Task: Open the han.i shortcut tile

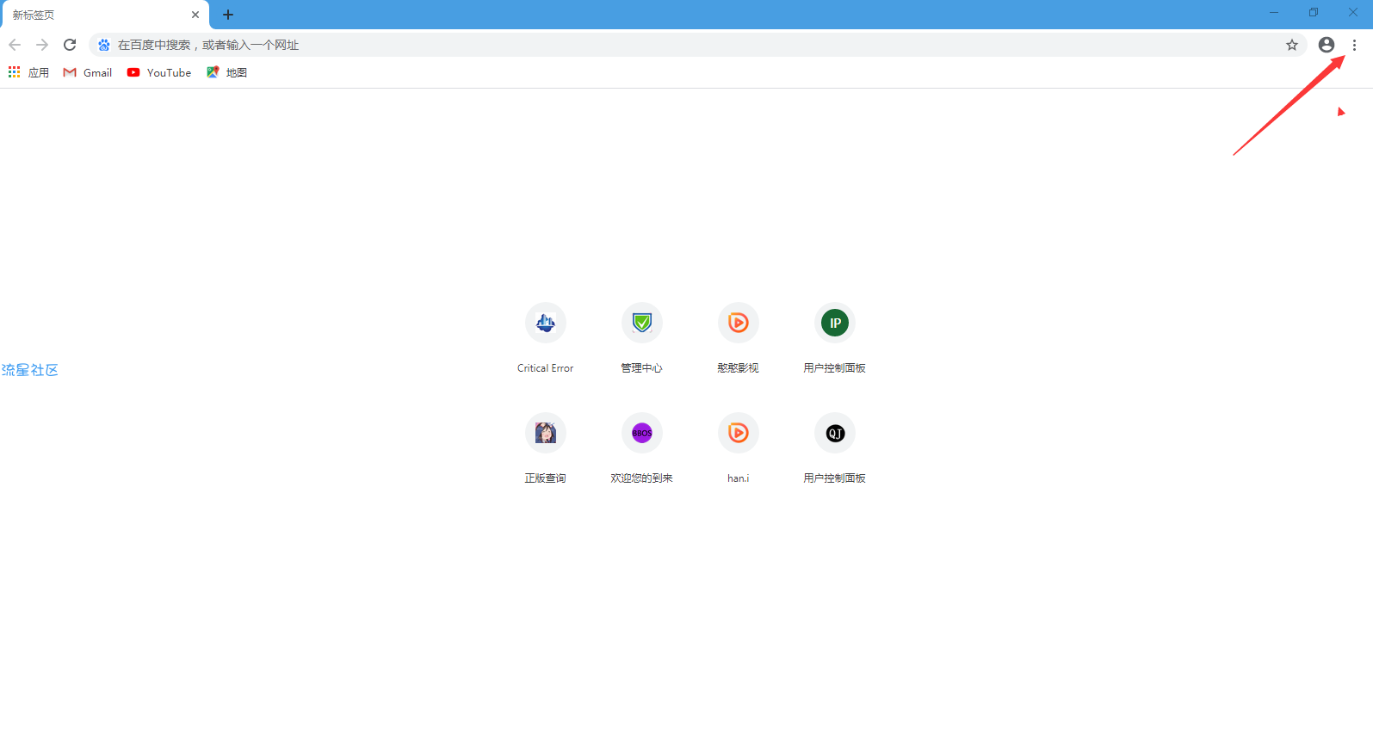Action: pyautogui.click(x=739, y=448)
